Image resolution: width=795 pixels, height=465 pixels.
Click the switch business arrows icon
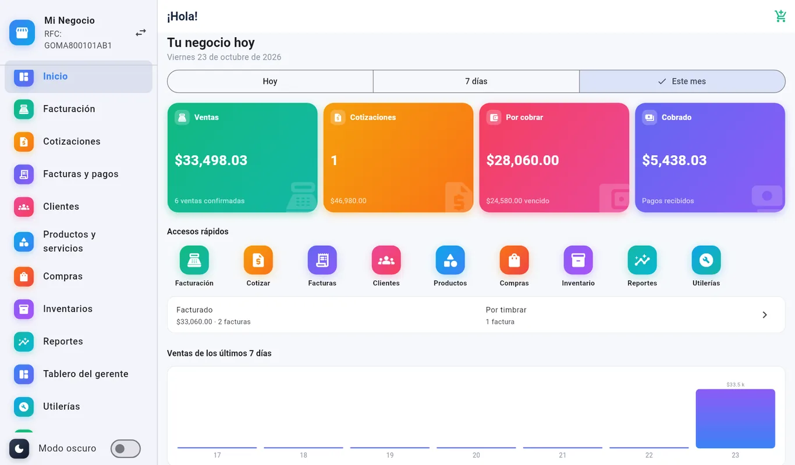pos(141,33)
